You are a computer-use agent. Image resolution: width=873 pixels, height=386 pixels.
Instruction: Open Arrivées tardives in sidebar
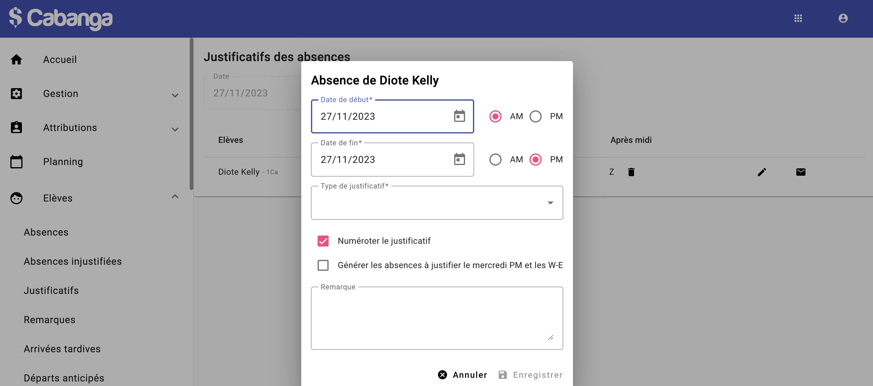click(62, 349)
